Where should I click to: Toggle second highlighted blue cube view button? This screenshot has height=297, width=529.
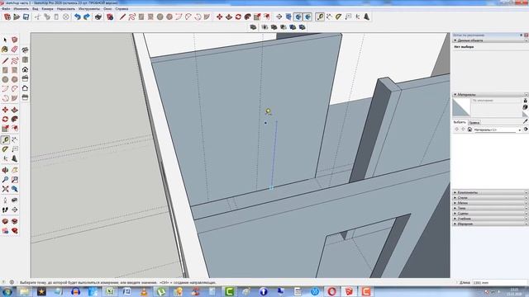coord(307,16)
